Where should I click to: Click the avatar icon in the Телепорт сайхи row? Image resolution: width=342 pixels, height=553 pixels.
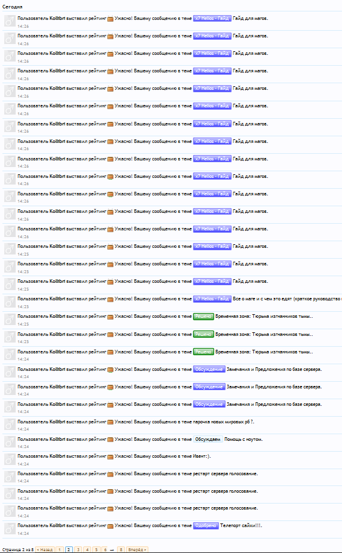(x=10, y=529)
